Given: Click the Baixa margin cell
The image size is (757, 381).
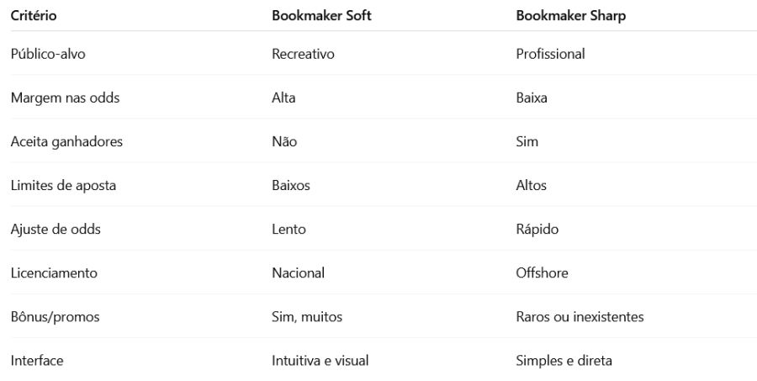Looking at the screenshot, I should 532,98.
